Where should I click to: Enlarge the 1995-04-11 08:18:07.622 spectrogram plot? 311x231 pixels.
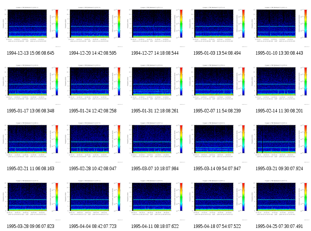tap(155, 200)
